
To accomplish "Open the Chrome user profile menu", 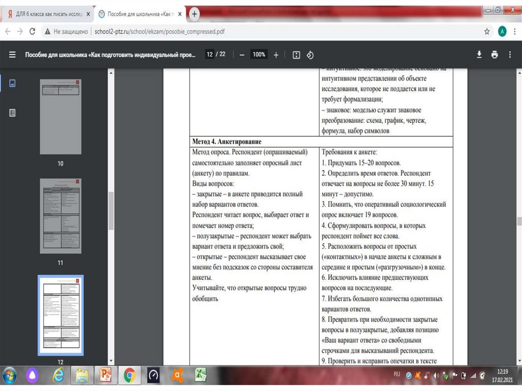I will pos(502,31).
